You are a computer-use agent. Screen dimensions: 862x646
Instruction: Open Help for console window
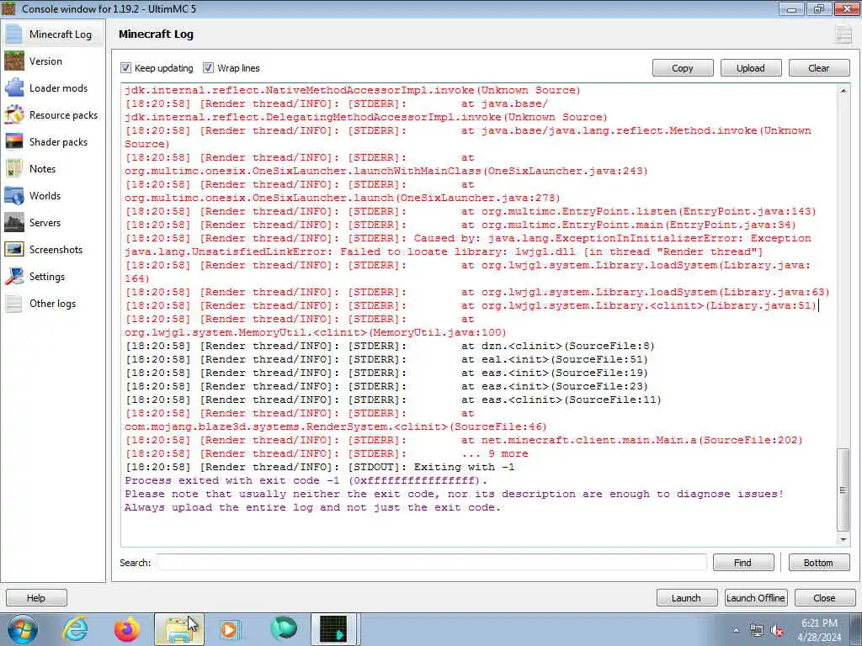tap(36, 598)
